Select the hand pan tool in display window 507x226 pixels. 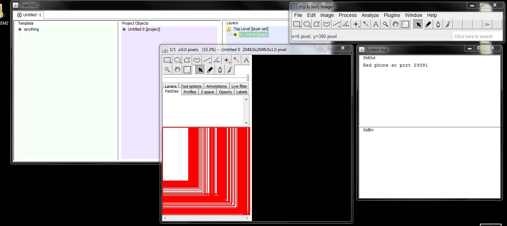tap(177, 69)
